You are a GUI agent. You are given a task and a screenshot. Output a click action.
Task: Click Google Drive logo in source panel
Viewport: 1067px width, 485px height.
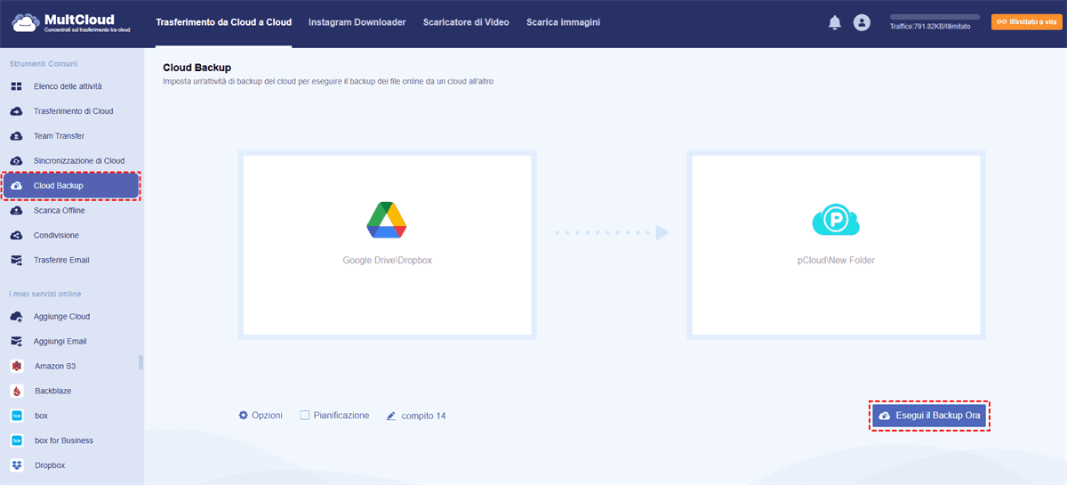click(387, 221)
